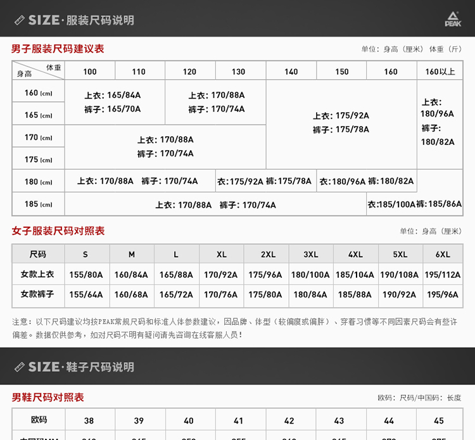This screenshot has height=440, width=475.
Task: Click the 女款裤子 row label
Action: click(x=37, y=294)
